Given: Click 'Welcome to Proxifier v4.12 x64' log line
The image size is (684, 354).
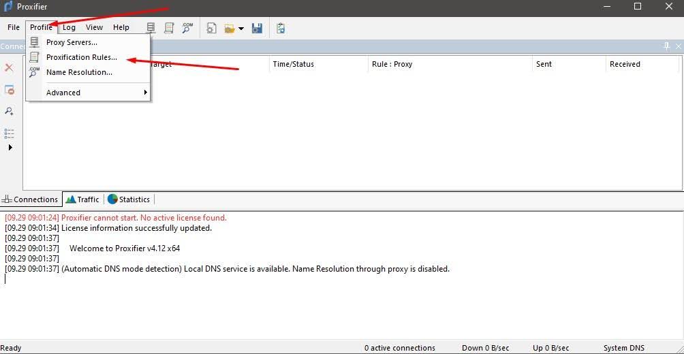Looking at the screenshot, I should click(x=92, y=248).
